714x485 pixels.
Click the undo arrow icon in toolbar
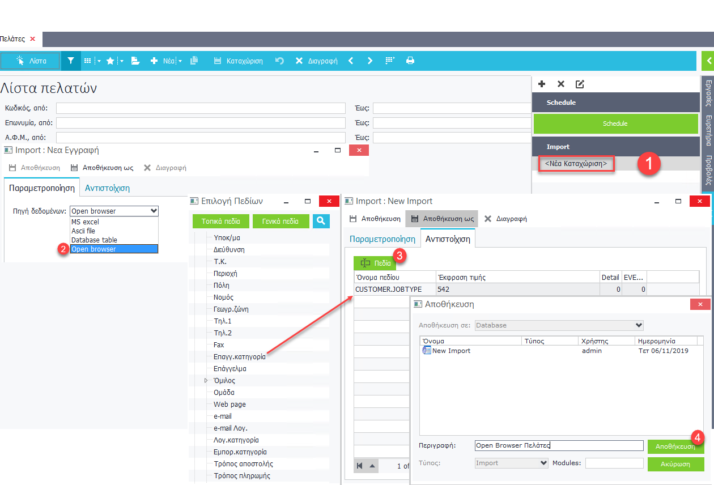pyautogui.click(x=279, y=61)
